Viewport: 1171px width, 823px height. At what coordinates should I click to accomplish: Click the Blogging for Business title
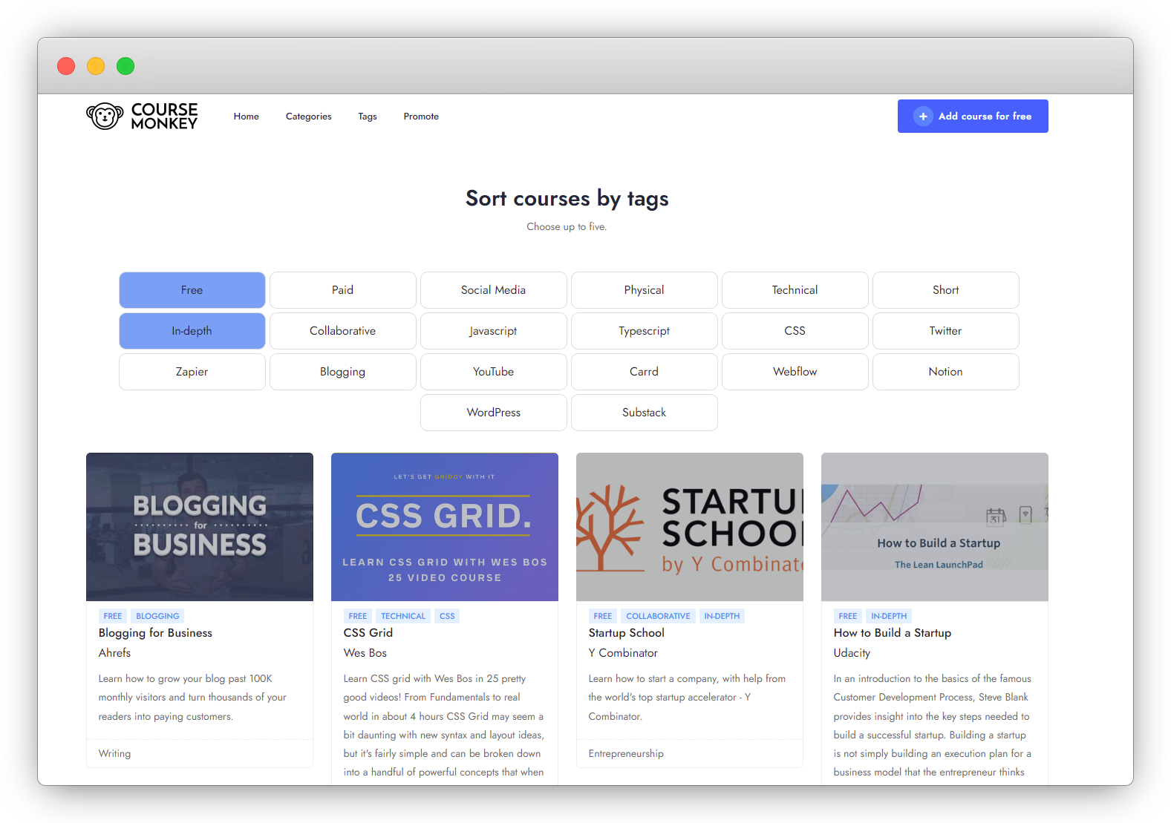point(155,633)
